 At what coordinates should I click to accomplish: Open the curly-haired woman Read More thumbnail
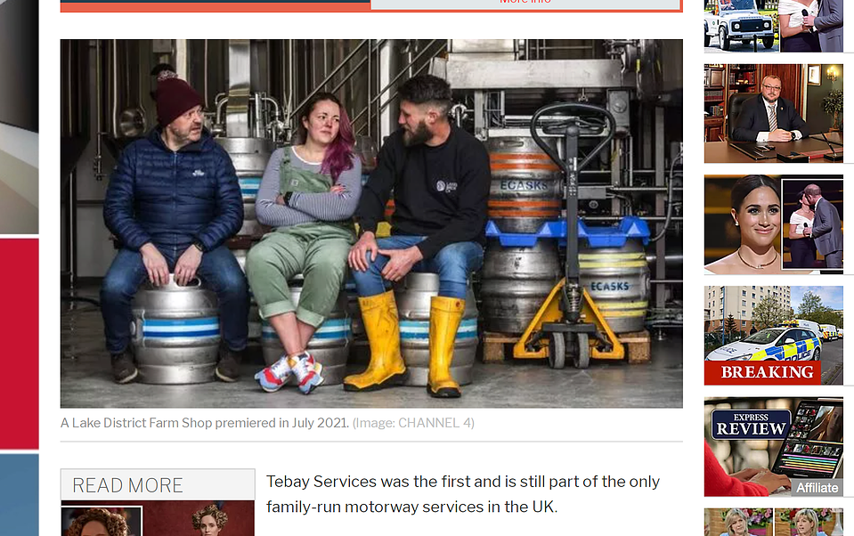[x=102, y=521]
